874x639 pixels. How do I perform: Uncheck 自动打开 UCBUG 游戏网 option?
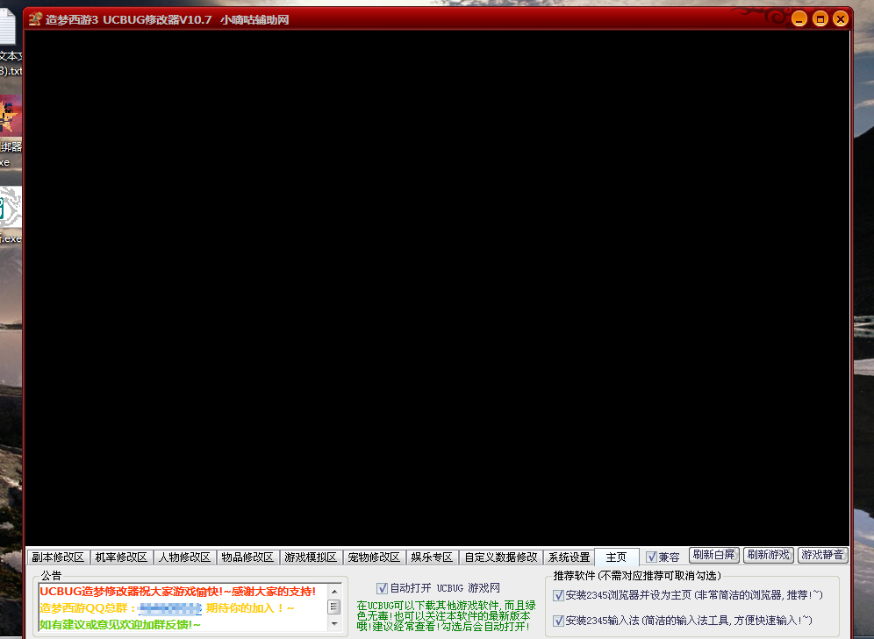(382, 588)
